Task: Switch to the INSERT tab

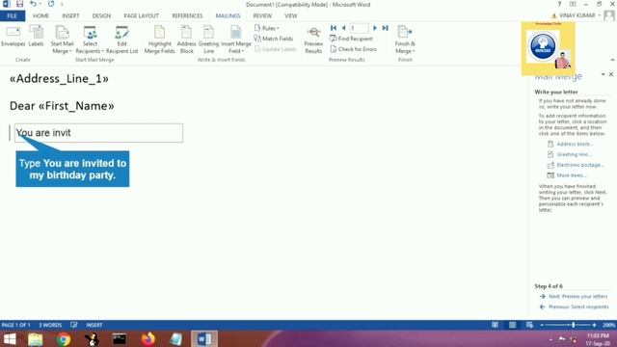Action: pos(70,15)
